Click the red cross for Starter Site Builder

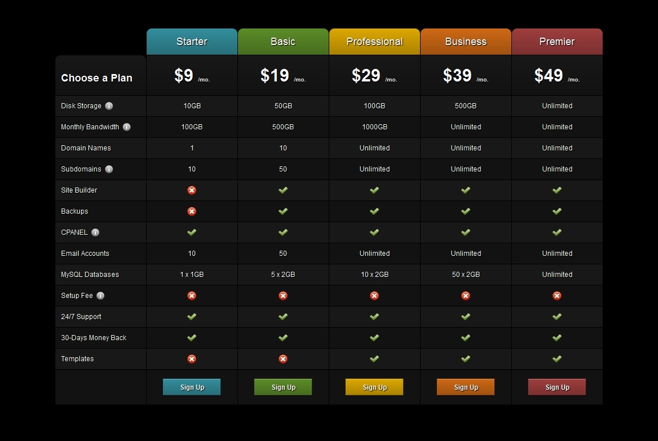pyautogui.click(x=192, y=190)
